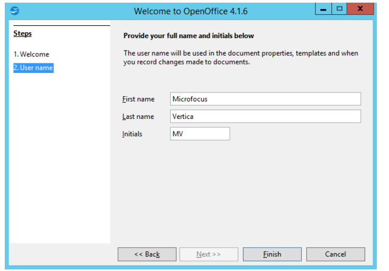Screen dimensions: 389x271
Task: Focus the First name input field
Action: click(x=265, y=99)
